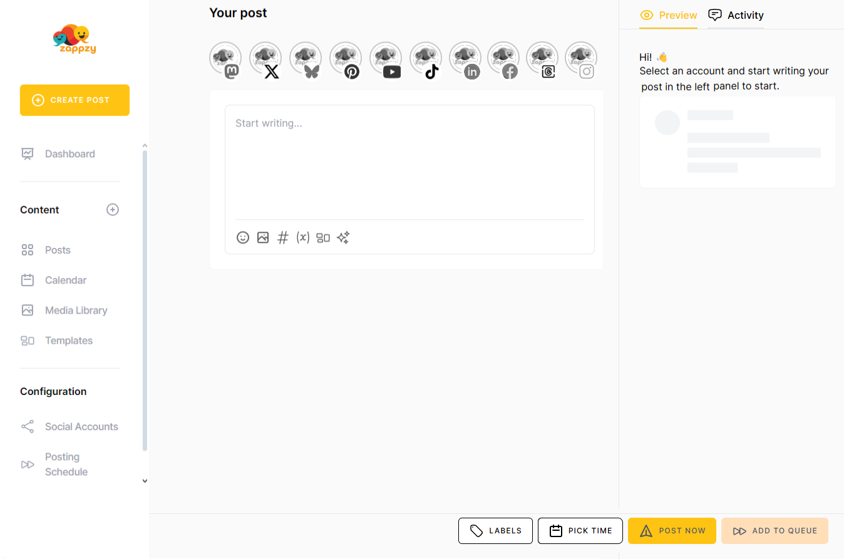Add new content via plus icon
Image resolution: width=844 pixels, height=559 pixels.
point(113,210)
